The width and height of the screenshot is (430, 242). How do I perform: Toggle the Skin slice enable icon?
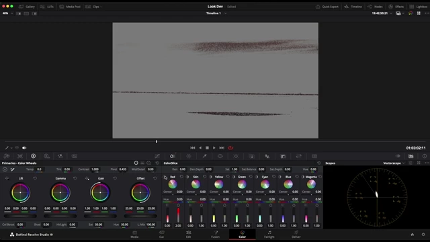coord(187,177)
